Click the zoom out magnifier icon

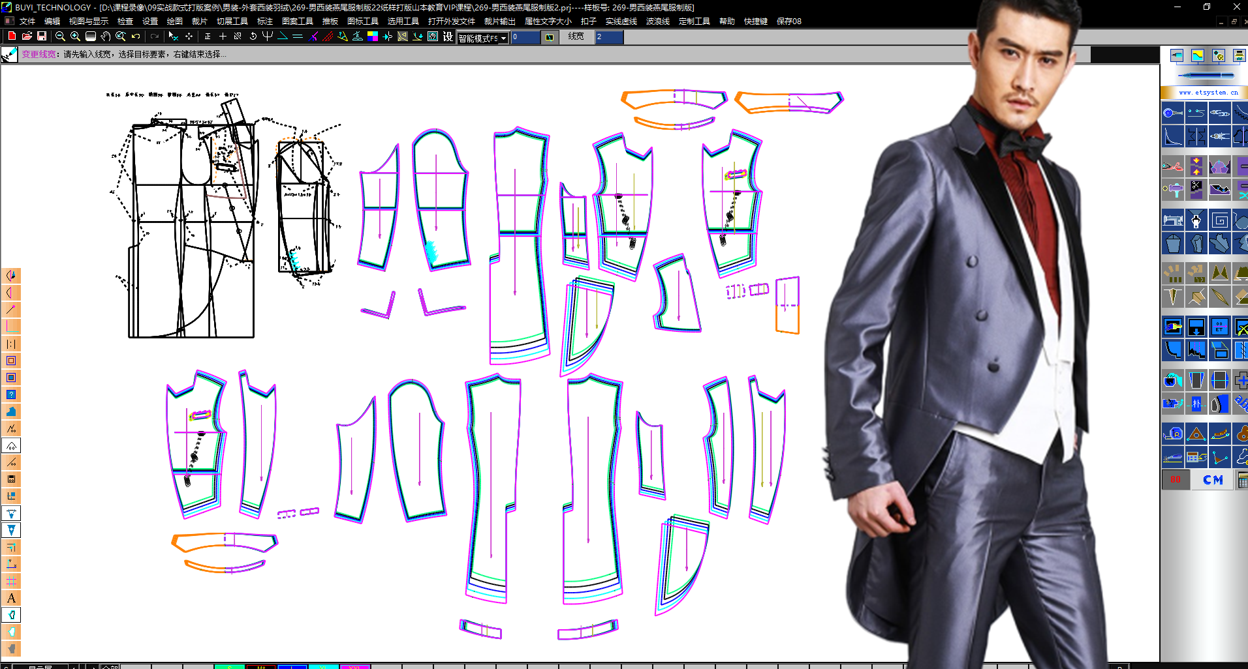pyautogui.click(x=60, y=36)
